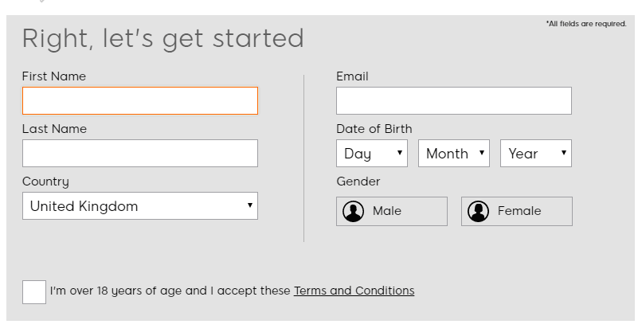This screenshot has width=642, height=328.
Task: Tick the over 18 years checkbox
Action: (34, 292)
